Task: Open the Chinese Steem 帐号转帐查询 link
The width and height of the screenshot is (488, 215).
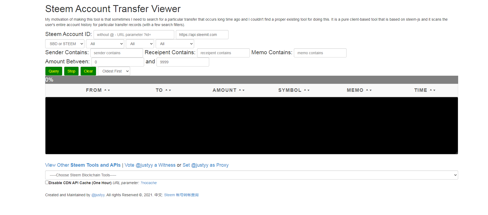Action: [181, 195]
